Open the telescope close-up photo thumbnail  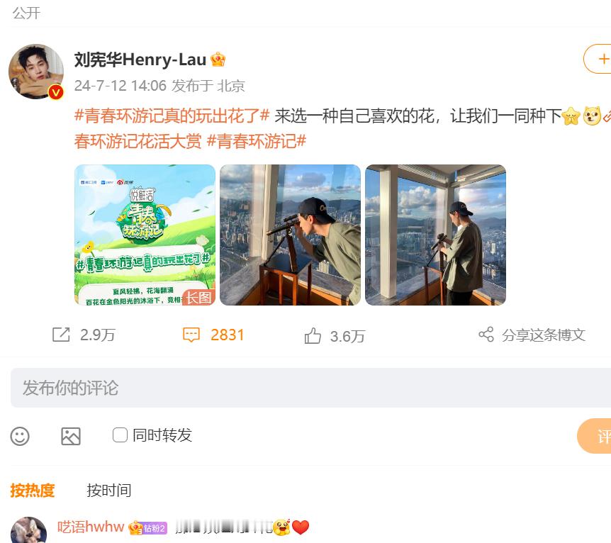[290, 235]
